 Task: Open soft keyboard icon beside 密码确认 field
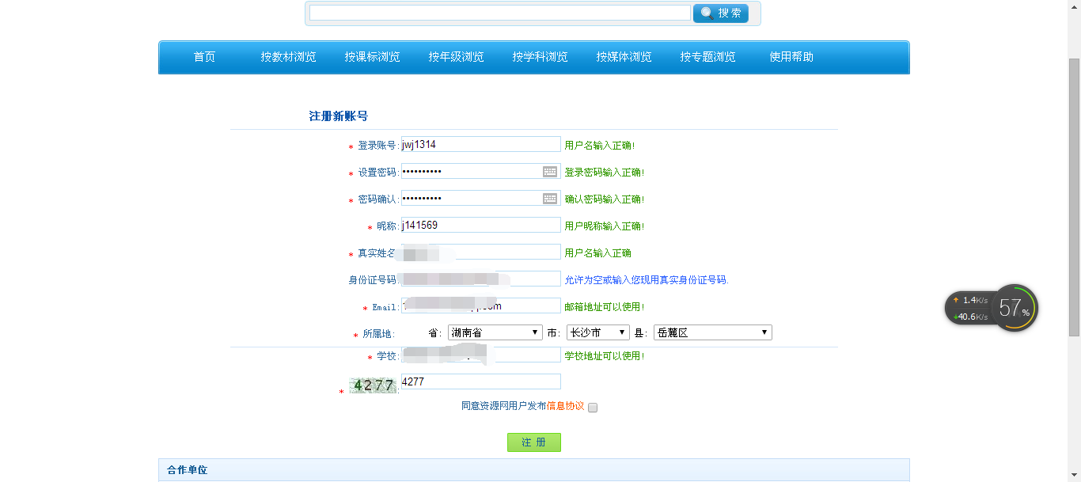549,198
